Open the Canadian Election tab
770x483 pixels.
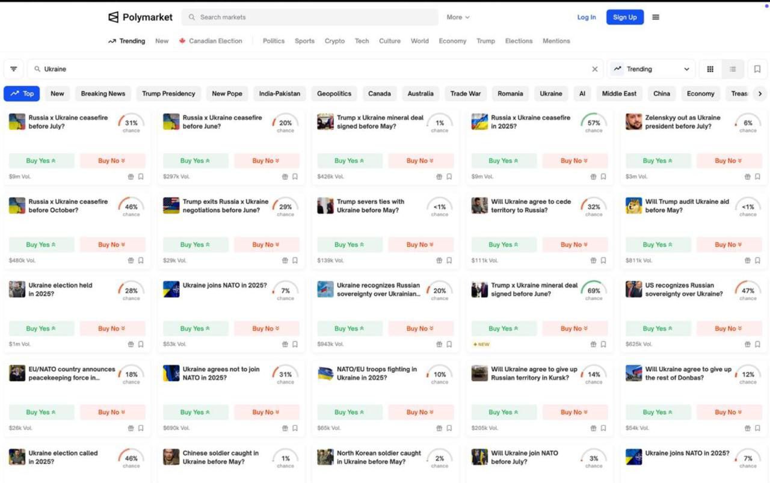pyautogui.click(x=211, y=41)
